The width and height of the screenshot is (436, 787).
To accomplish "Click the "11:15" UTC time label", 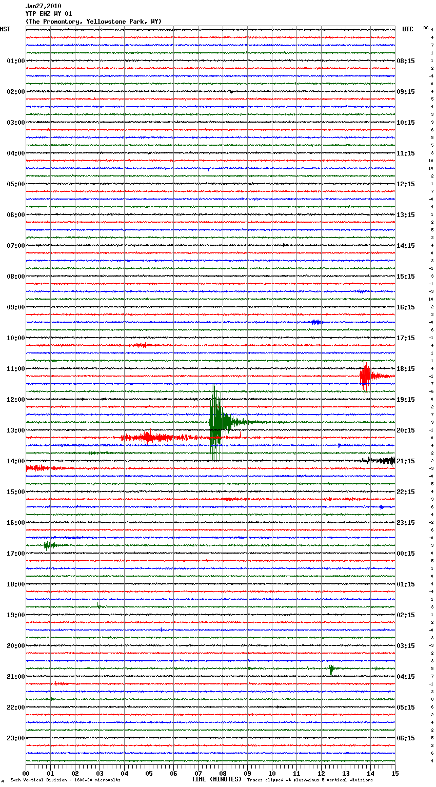I will tap(406, 153).
